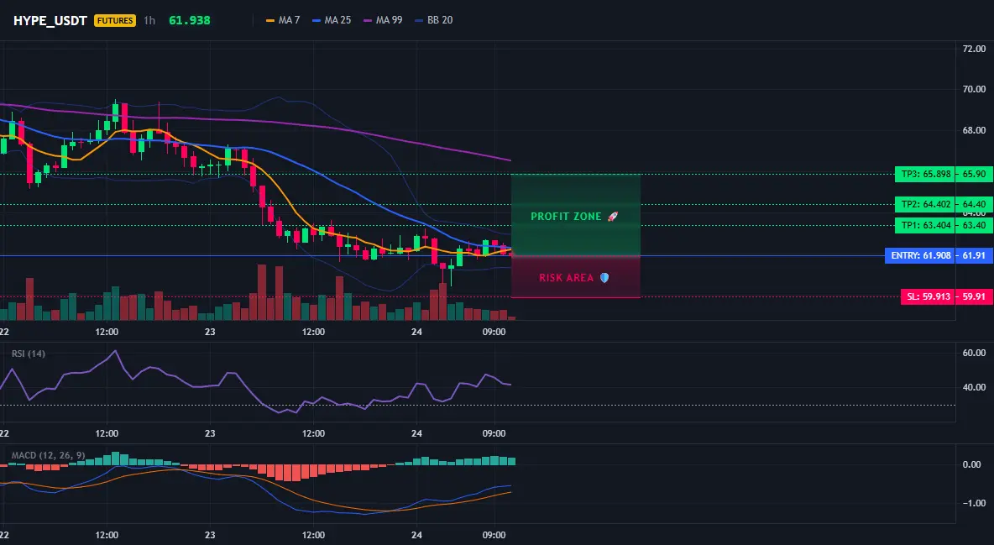This screenshot has width=994, height=545.
Task: Click the TP1: 63.404 price label
Action: click(924, 225)
